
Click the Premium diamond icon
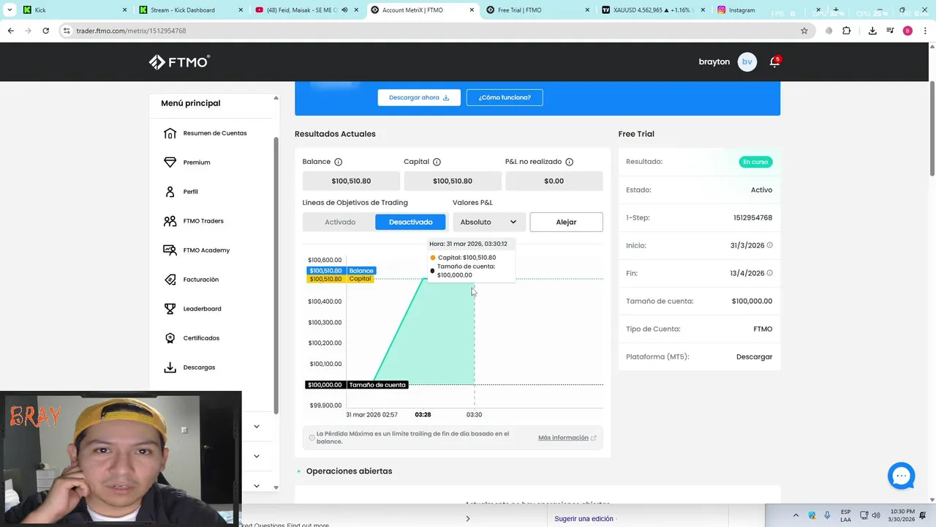(x=170, y=162)
